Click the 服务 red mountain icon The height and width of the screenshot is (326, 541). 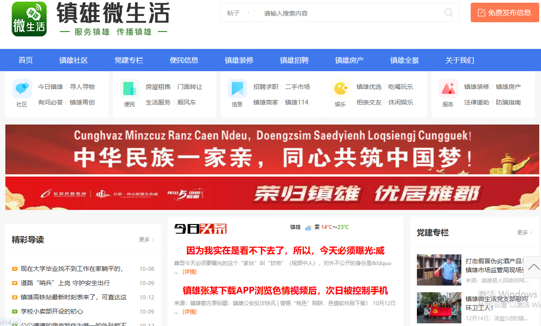pyautogui.click(x=448, y=89)
